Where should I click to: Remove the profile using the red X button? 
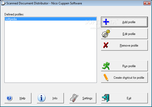[x=124, y=45]
